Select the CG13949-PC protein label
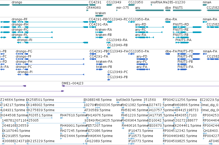The image size is (219, 145). pos(118,72)
